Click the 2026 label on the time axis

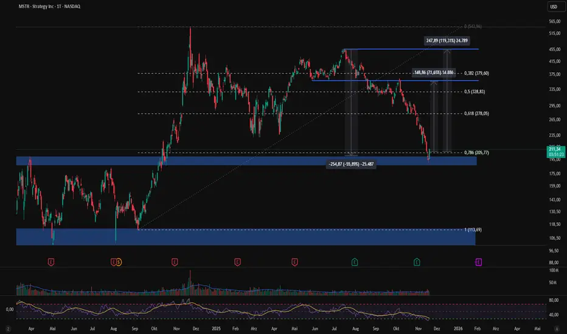coord(457,329)
